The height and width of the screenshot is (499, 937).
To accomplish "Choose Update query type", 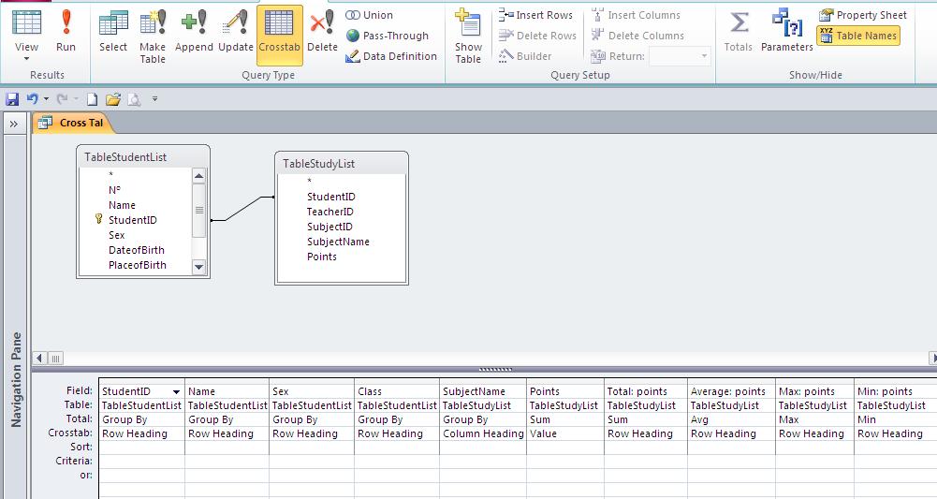I will click(236, 30).
